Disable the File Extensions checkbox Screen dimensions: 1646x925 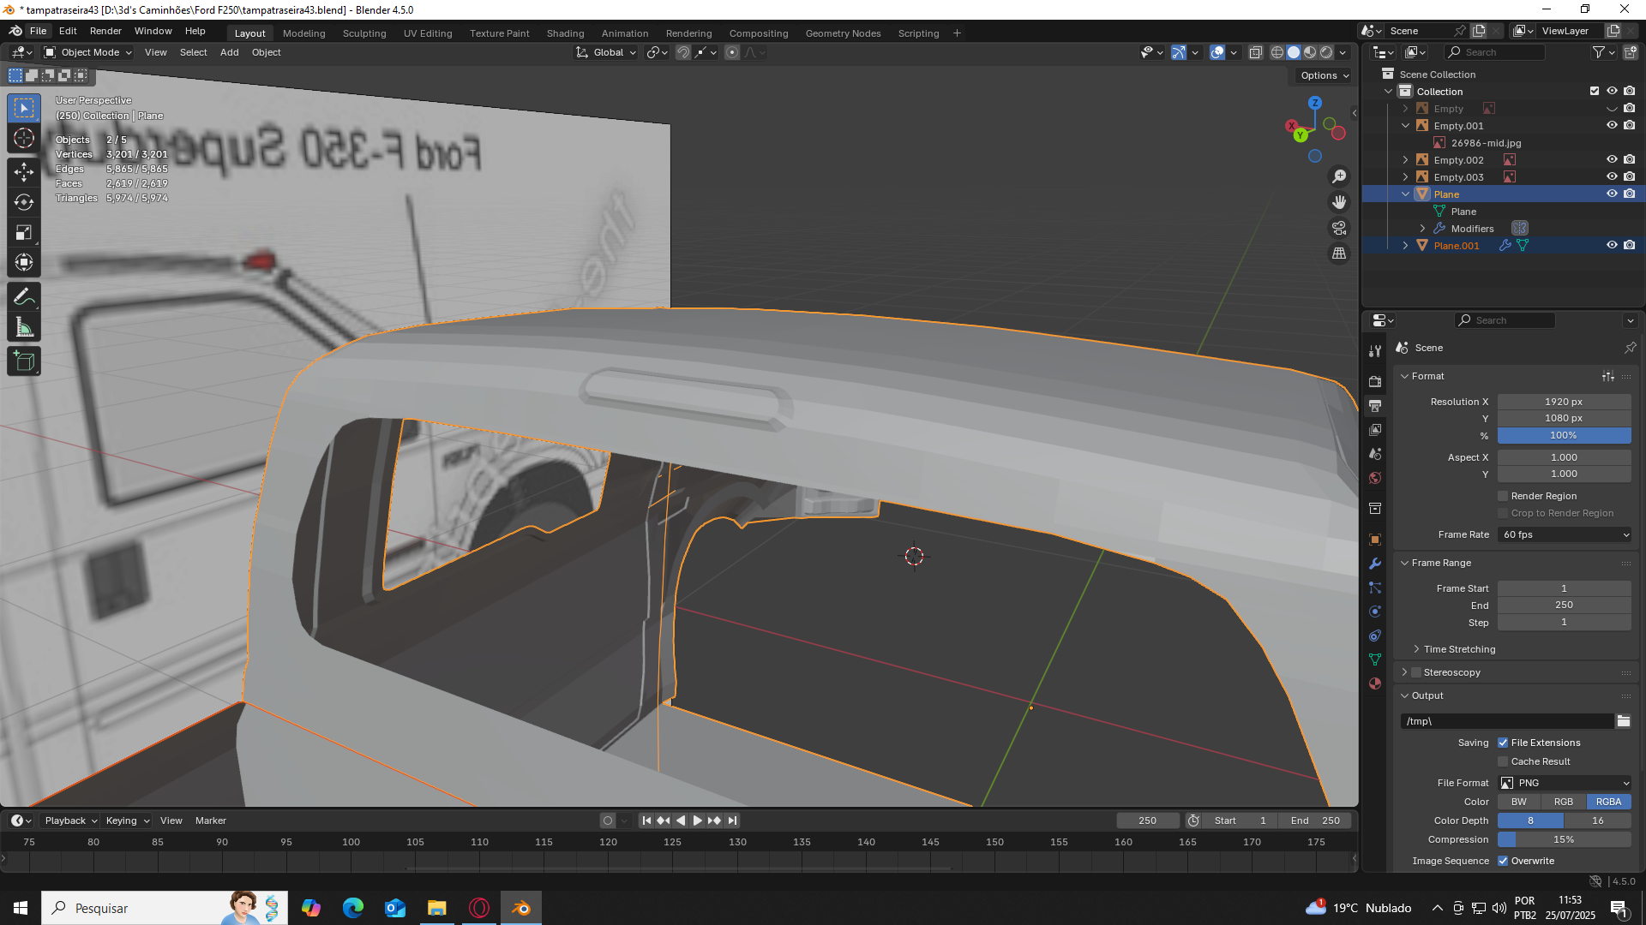(x=1503, y=743)
